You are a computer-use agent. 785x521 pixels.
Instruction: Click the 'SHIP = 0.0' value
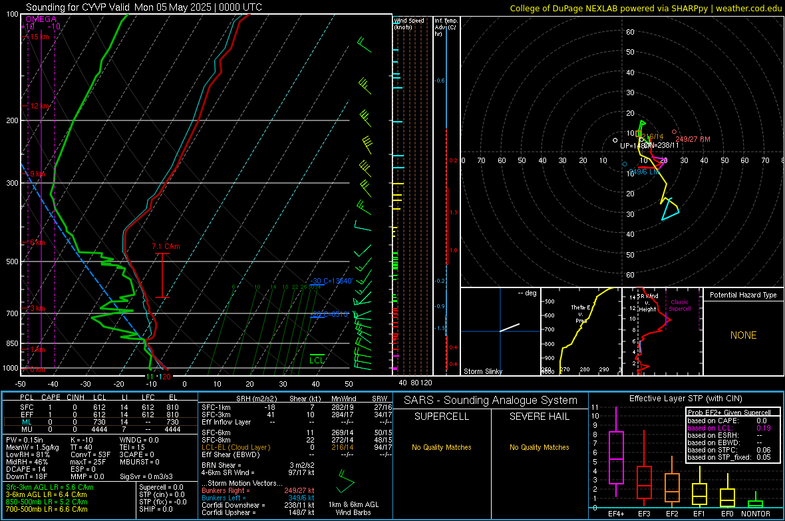coord(156,509)
